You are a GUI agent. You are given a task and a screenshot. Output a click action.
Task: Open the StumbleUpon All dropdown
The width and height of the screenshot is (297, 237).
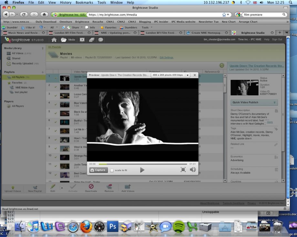[54, 27]
